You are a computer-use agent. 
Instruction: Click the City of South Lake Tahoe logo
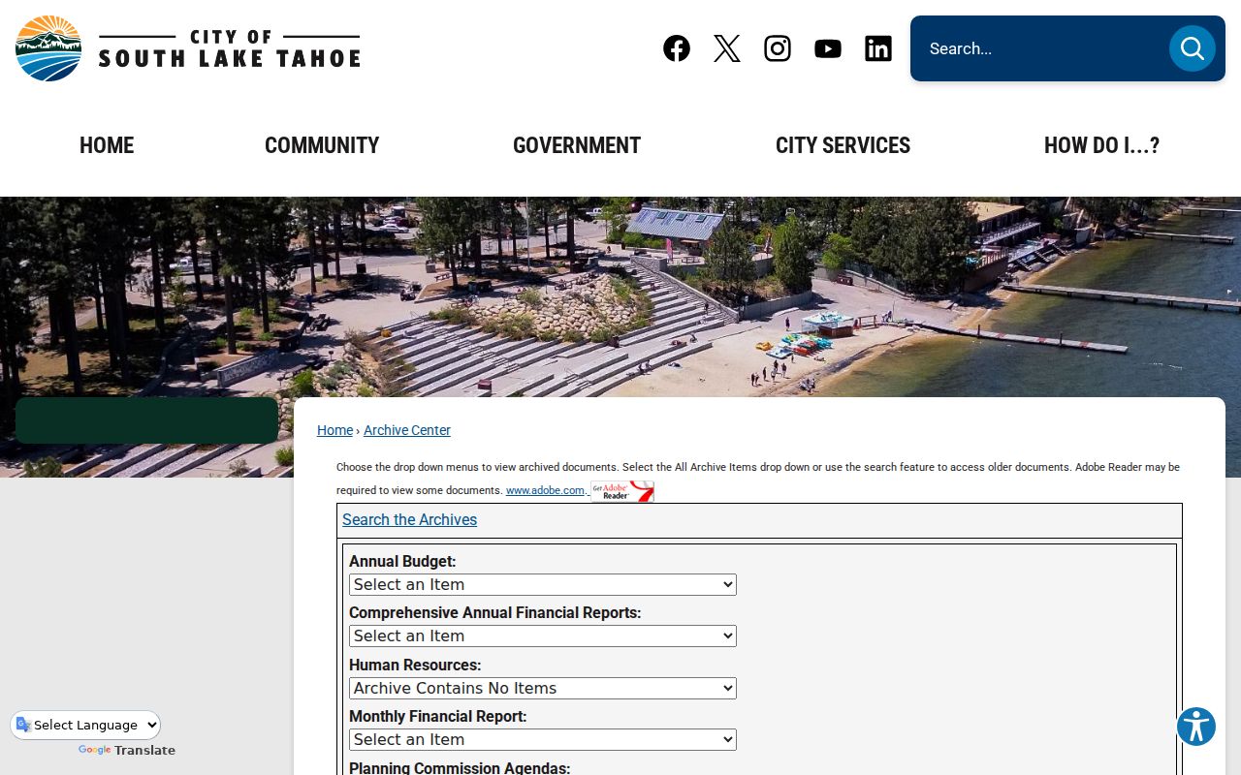tap(188, 48)
